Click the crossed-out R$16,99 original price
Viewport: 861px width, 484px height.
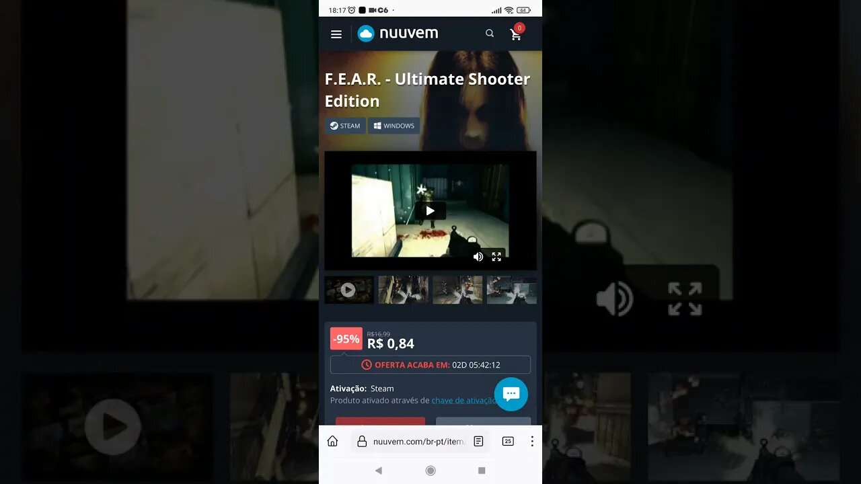click(378, 334)
